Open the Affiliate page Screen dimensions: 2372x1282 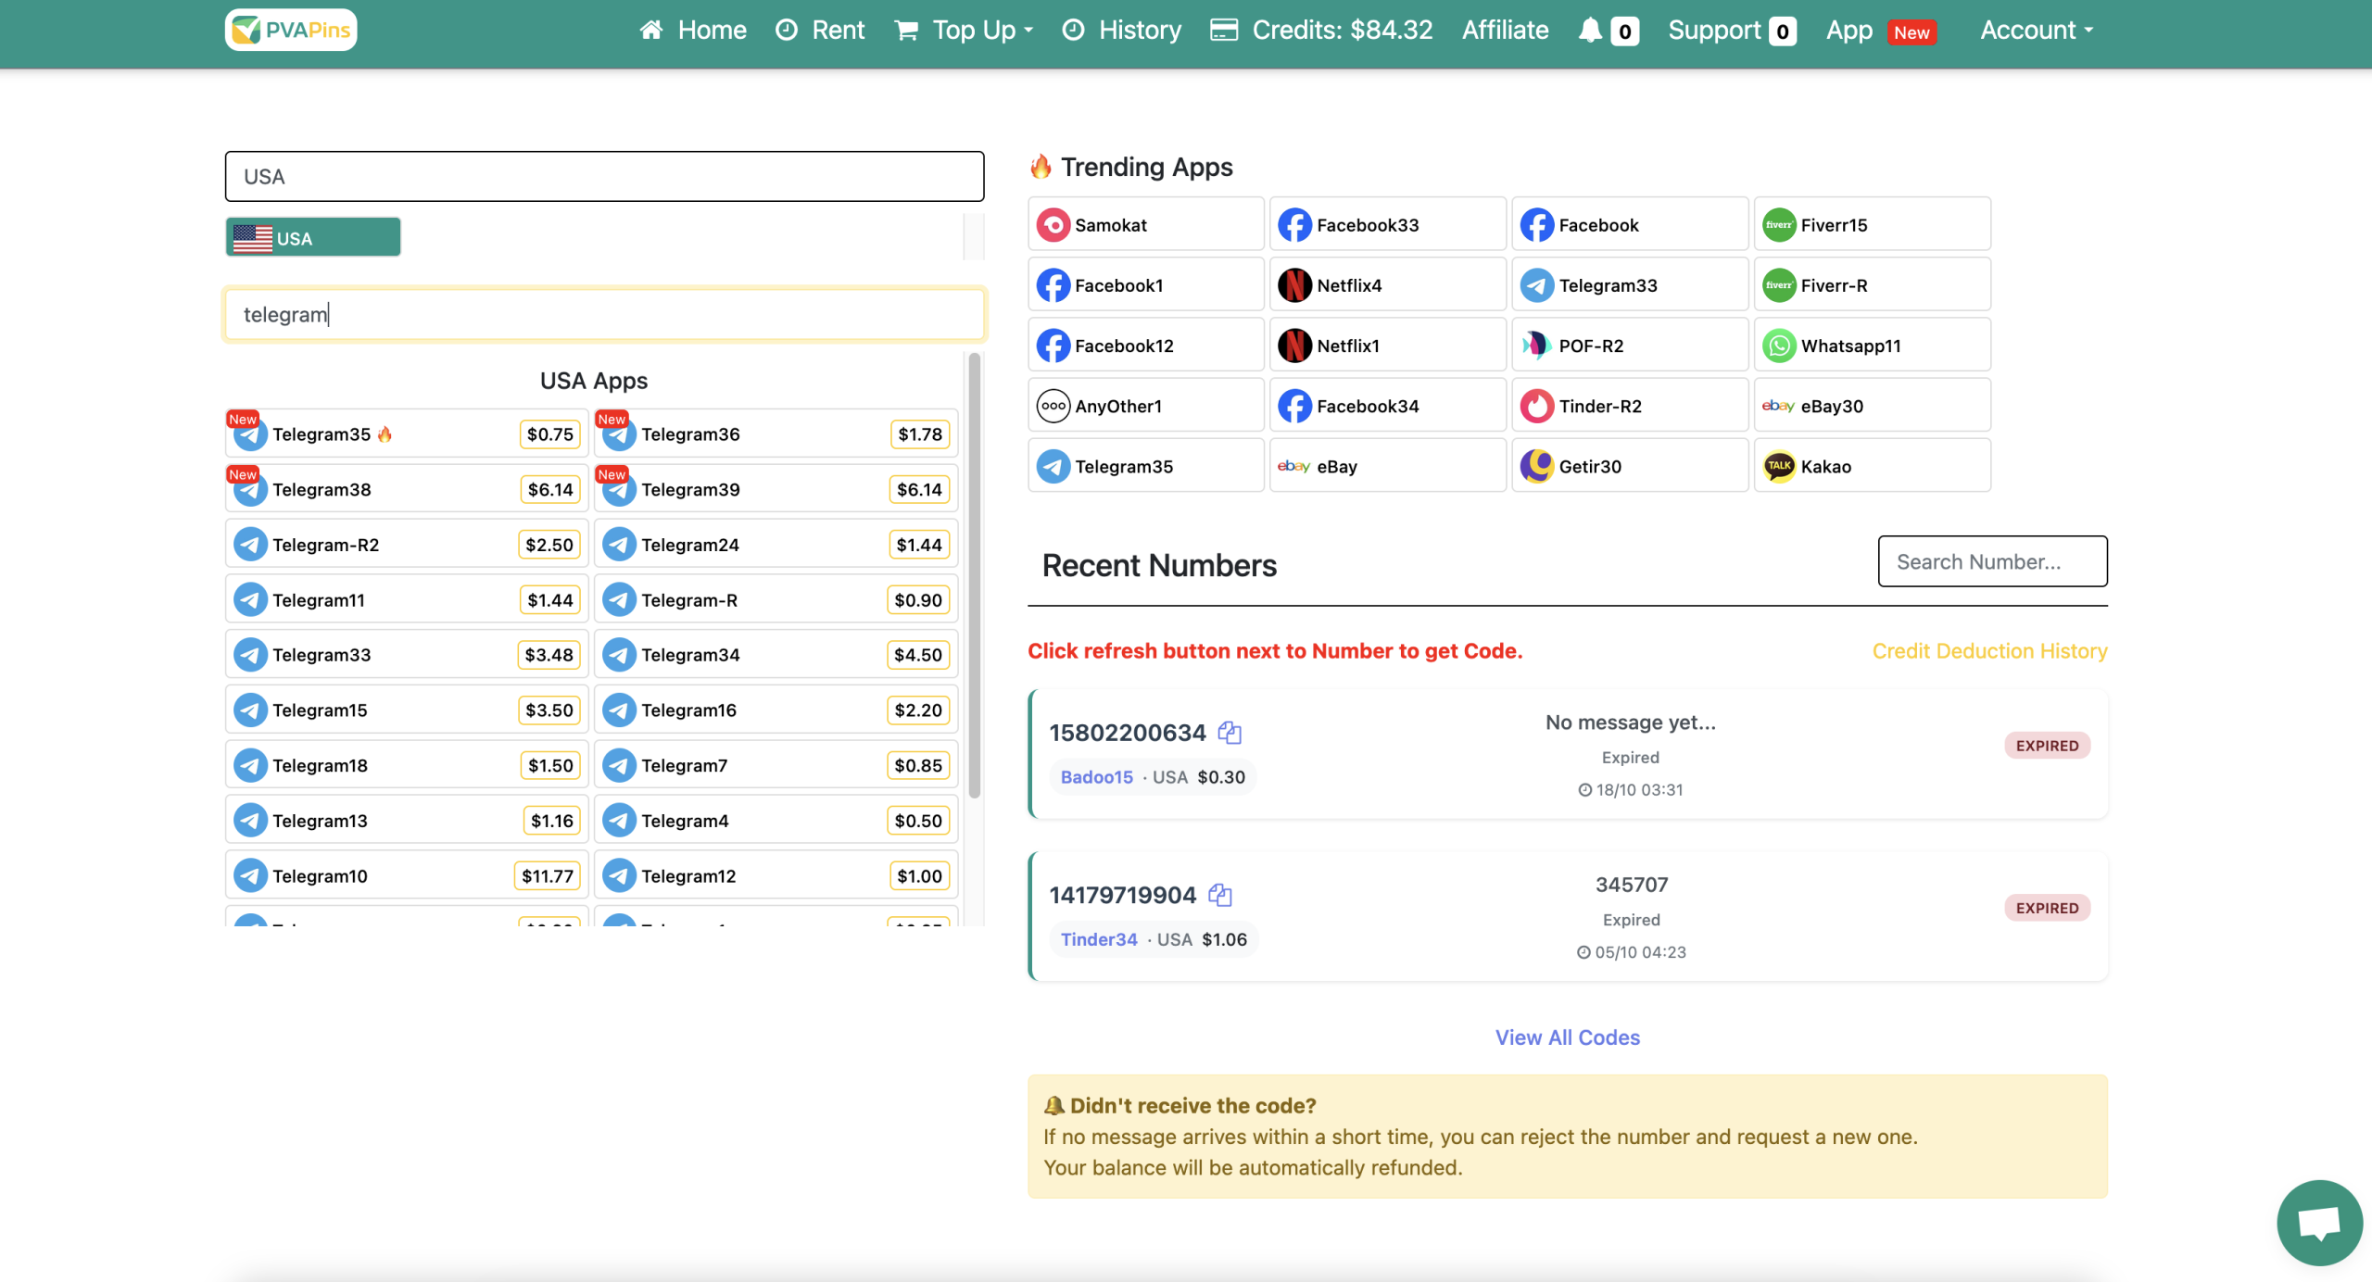(1505, 31)
